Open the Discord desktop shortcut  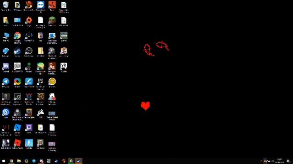[6, 67]
